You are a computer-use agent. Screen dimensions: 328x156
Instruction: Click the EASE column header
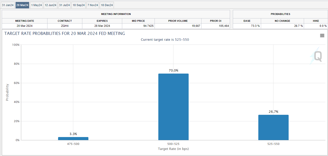click(x=247, y=21)
